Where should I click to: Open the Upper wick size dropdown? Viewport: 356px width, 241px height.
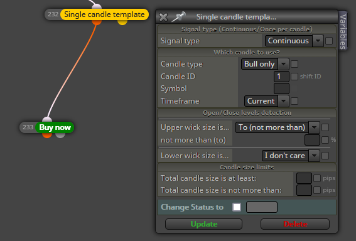coord(278,127)
